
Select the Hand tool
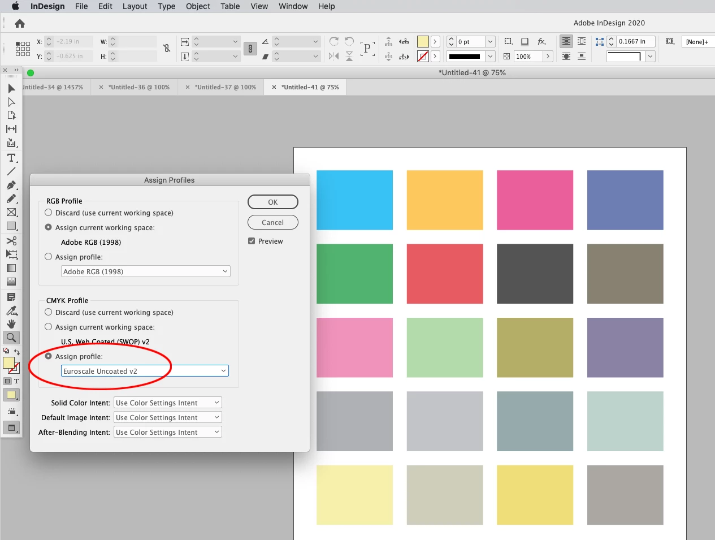[x=11, y=324]
